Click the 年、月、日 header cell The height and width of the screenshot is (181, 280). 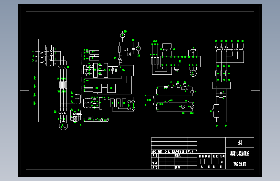point(192,151)
